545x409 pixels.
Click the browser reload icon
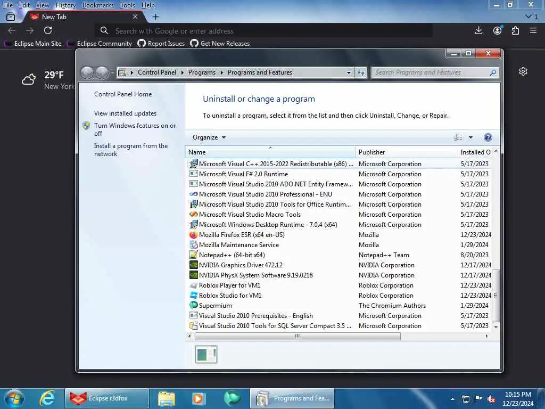pos(48,30)
